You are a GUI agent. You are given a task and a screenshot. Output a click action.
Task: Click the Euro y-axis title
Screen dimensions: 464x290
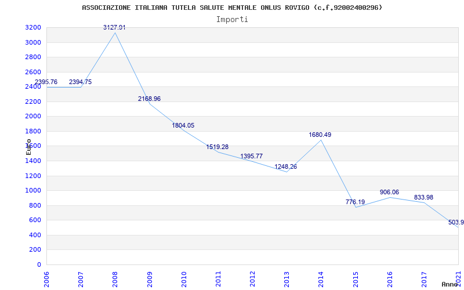click(28, 147)
